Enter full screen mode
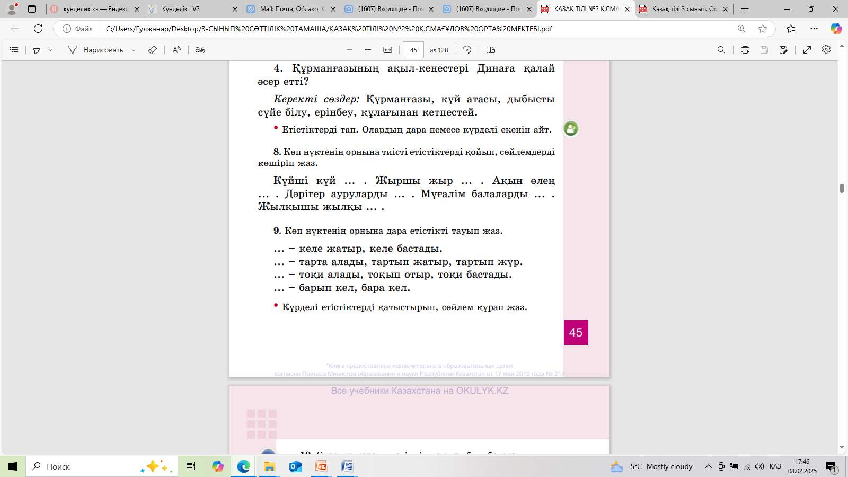This screenshot has height=477, width=848. pyautogui.click(x=807, y=50)
